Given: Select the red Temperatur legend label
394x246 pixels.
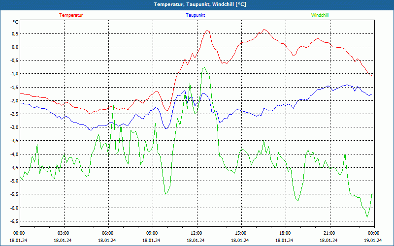Looking at the screenshot, I should coord(71,15).
